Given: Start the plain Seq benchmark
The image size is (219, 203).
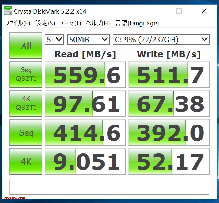Looking at the screenshot, I should 26,132.
